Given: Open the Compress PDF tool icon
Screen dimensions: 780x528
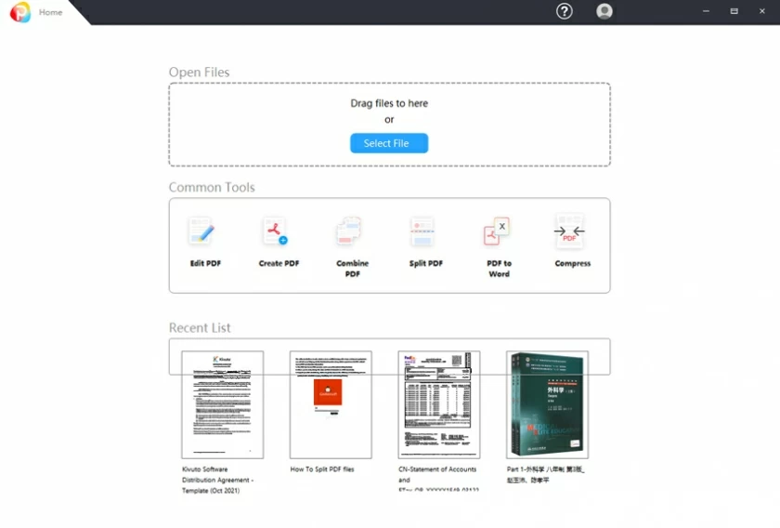Looking at the screenshot, I should 569,231.
